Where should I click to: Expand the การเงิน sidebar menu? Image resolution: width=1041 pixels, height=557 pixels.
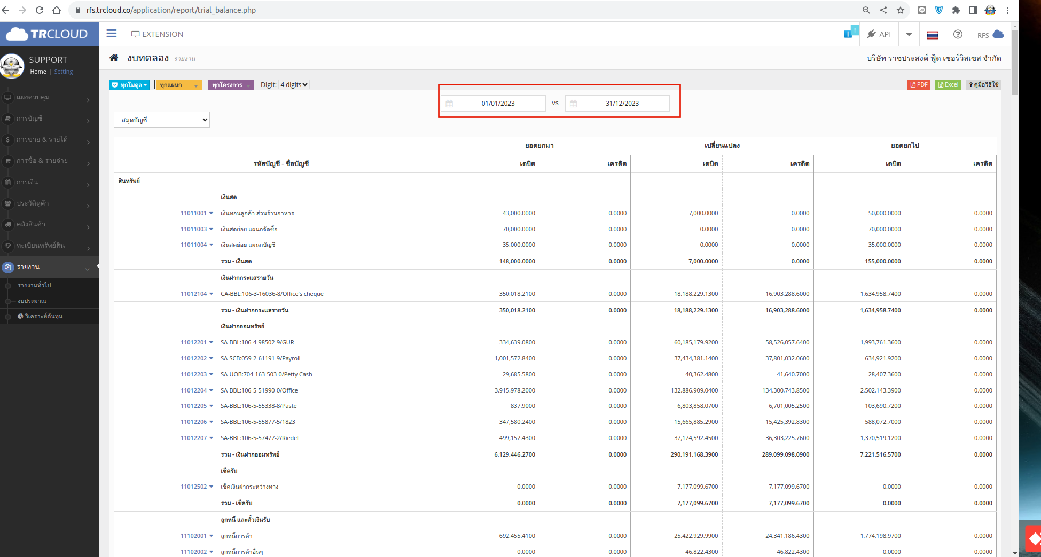coord(50,182)
